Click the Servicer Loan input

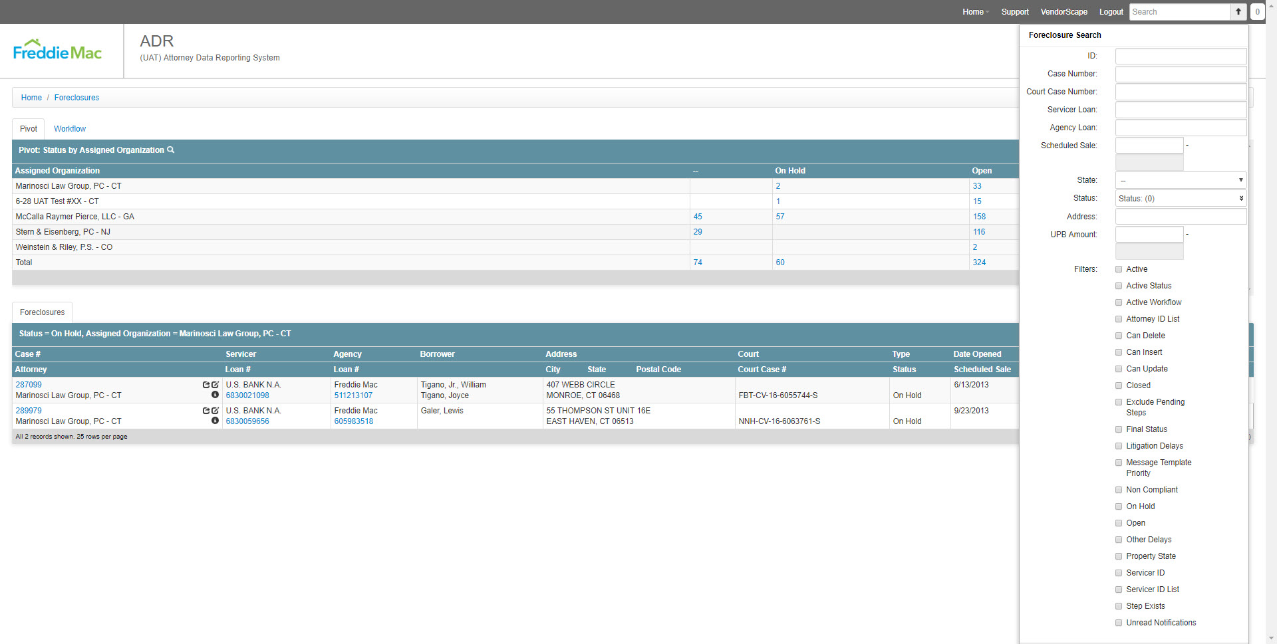pyautogui.click(x=1181, y=110)
